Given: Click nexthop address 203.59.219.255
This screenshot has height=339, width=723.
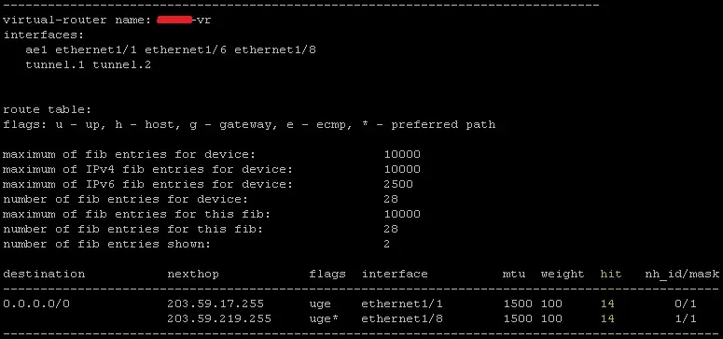Looking at the screenshot, I should 219,318.
